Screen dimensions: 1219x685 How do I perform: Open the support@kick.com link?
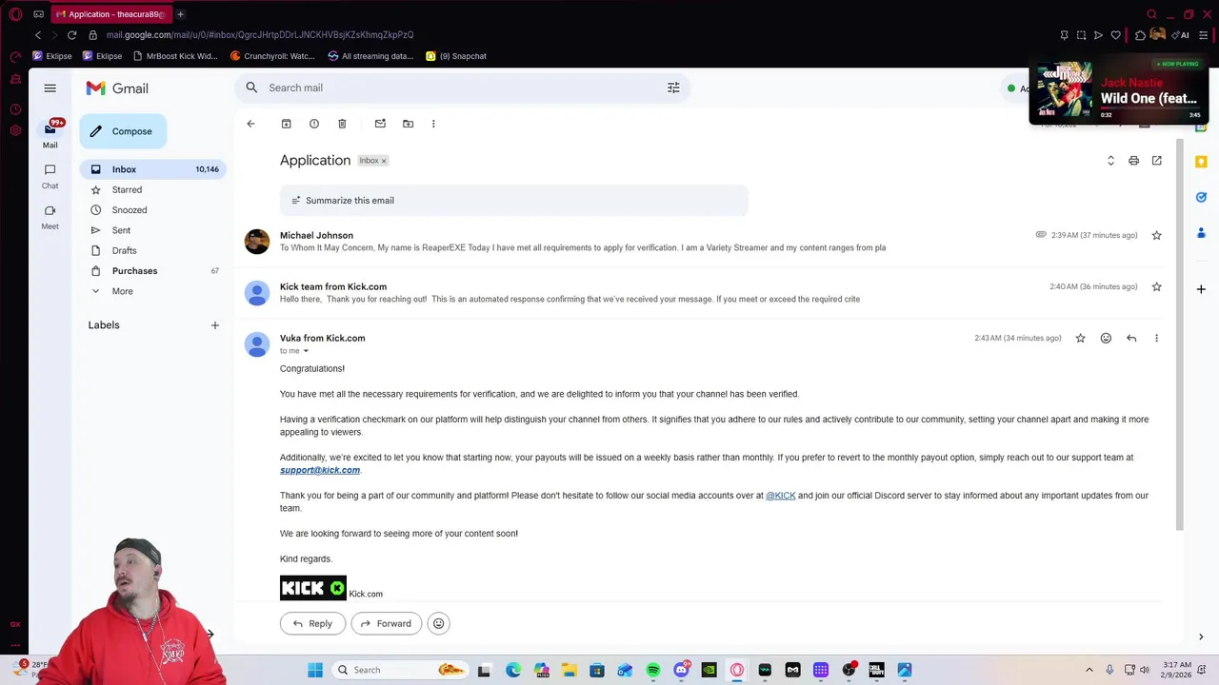point(320,470)
